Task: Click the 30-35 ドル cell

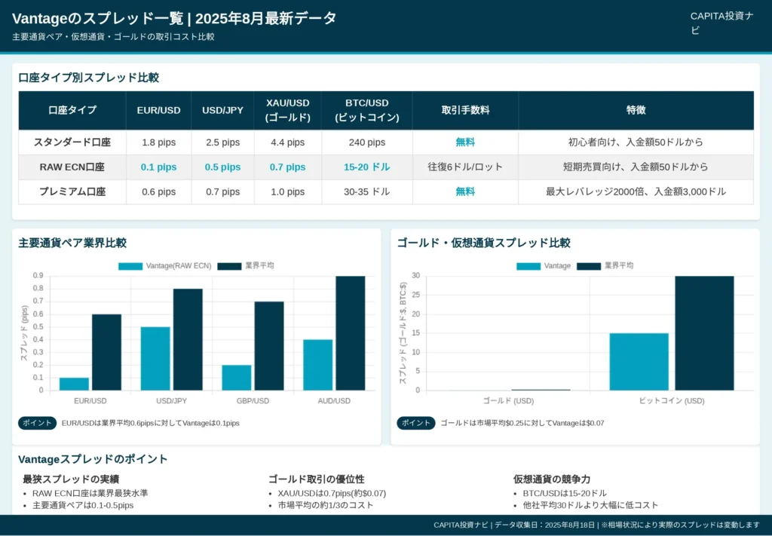Action: (367, 191)
